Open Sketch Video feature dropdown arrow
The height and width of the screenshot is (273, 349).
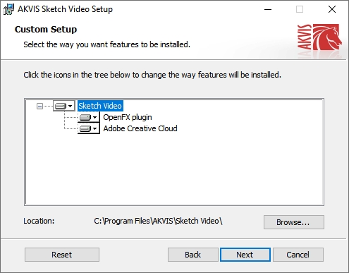(x=70, y=106)
